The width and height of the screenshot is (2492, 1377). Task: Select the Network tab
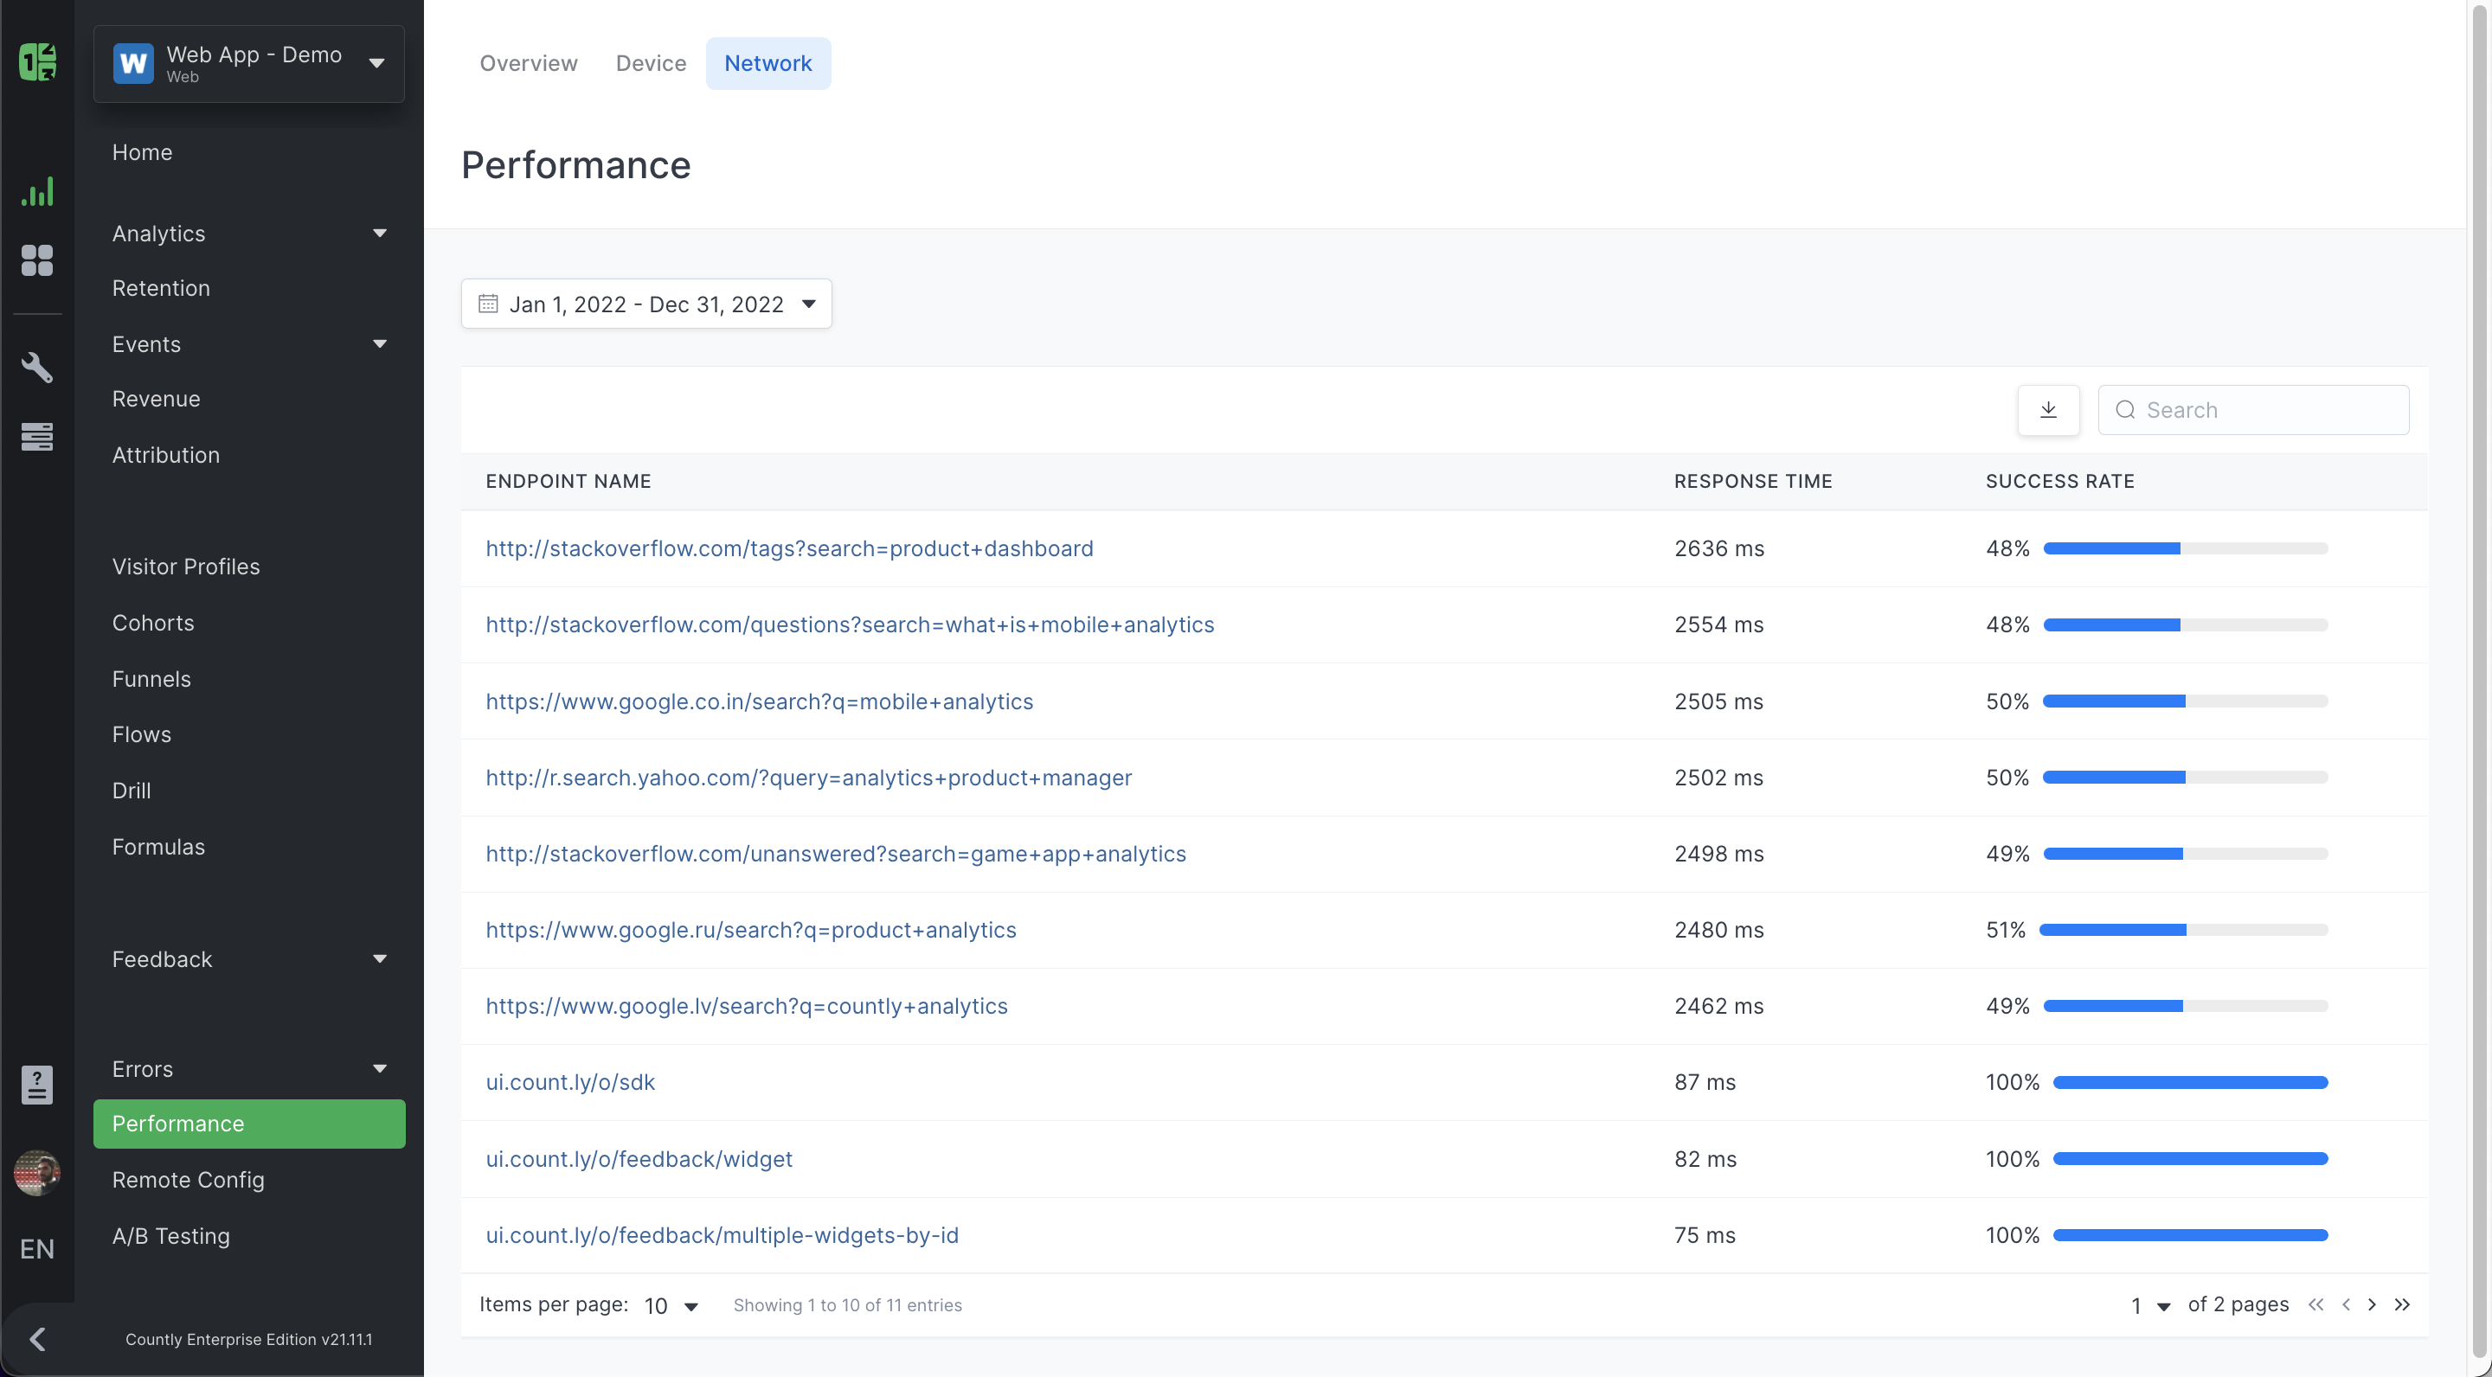tap(768, 64)
